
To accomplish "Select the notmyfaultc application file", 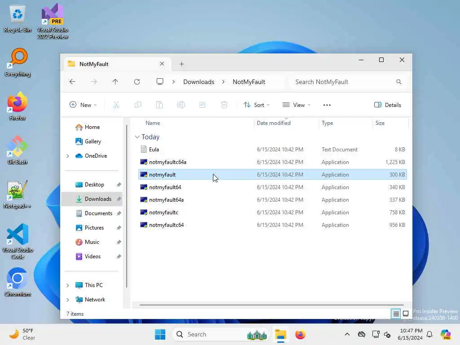I will 273,212.
